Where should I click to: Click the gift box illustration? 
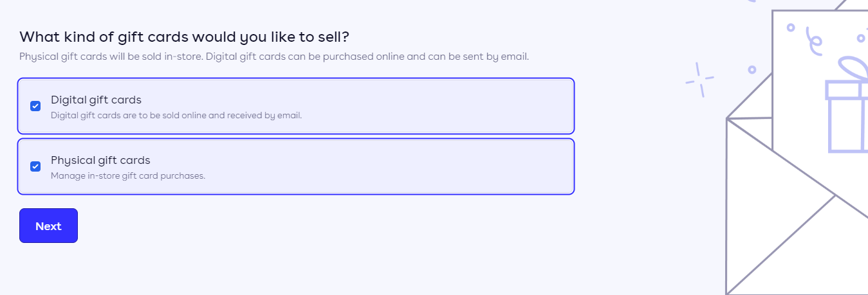[x=847, y=106]
